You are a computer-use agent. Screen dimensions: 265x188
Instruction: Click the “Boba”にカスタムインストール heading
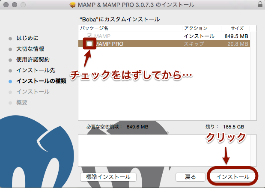119,19
